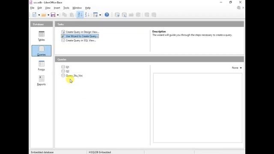Click the Sort Descending icon
This screenshot has width=274, height=154.
tap(87, 15)
